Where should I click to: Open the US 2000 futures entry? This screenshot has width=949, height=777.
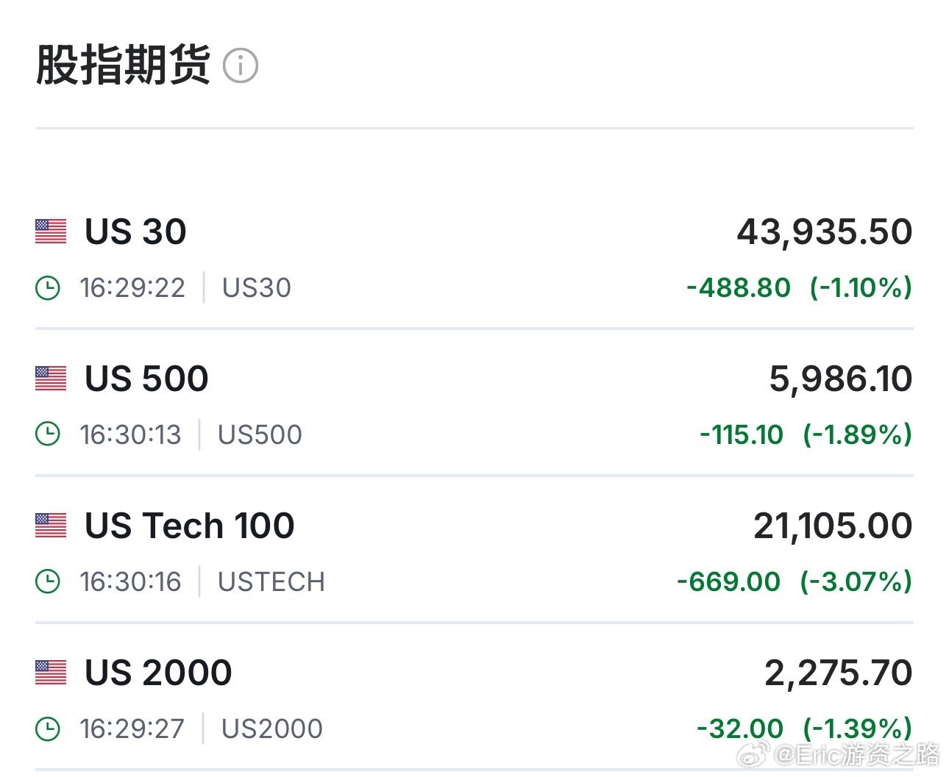(x=474, y=697)
